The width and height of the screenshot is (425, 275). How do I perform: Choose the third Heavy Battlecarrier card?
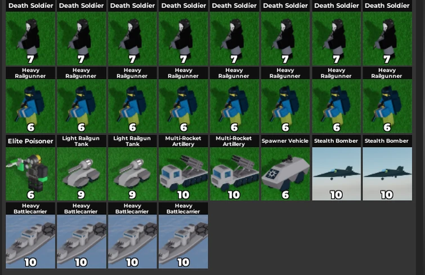pyautogui.click(x=132, y=236)
